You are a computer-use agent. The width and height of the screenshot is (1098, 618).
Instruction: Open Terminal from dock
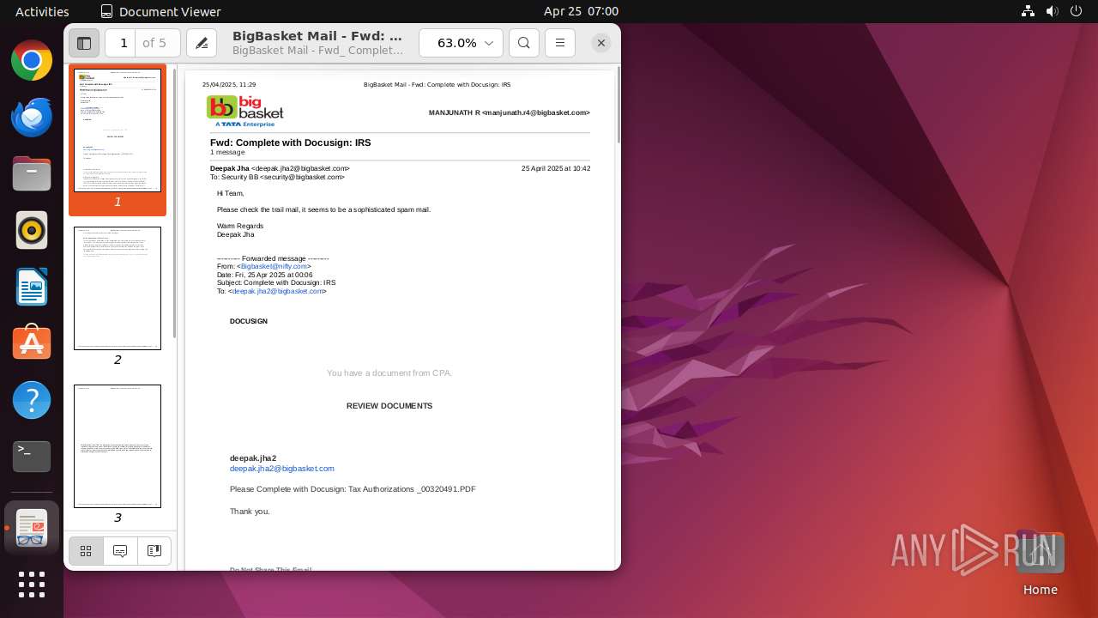click(32, 457)
